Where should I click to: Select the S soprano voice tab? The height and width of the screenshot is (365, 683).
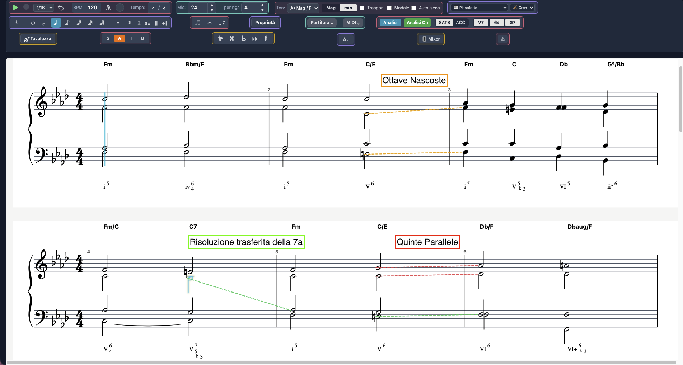tap(108, 38)
